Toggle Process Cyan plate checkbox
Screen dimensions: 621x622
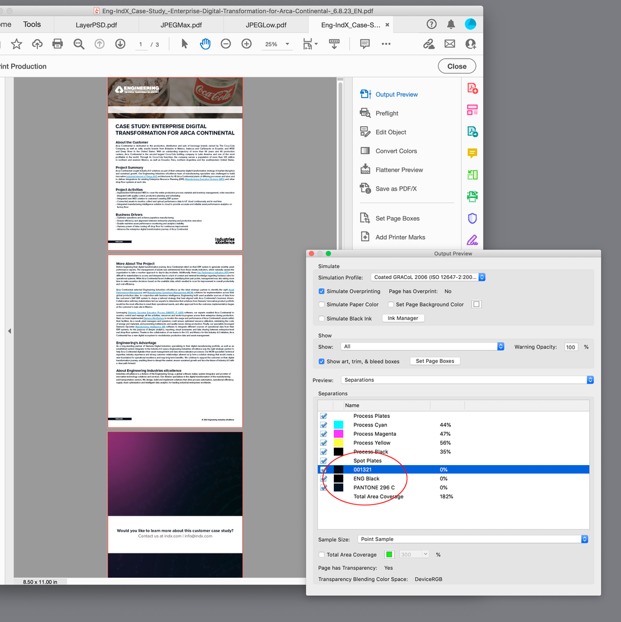coord(324,425)
